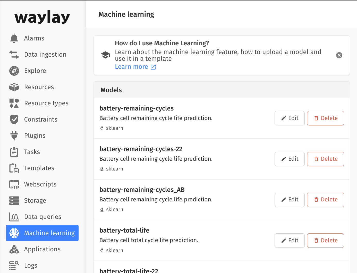Screen dimensions: 357x273
Task: Click the Explore compass icon
Action: click(14, 71)
